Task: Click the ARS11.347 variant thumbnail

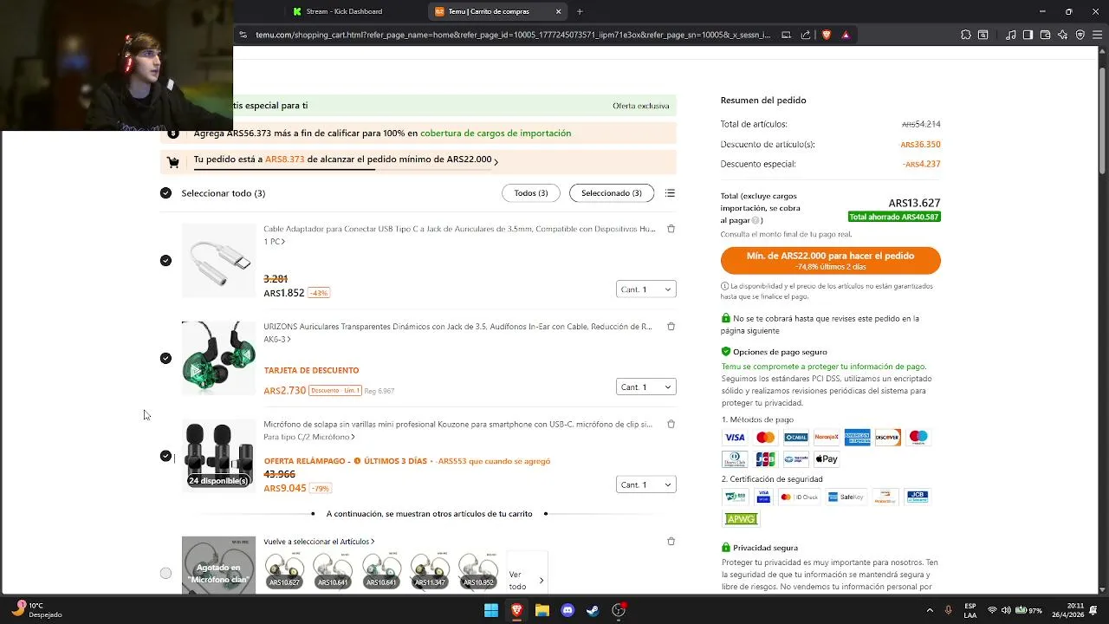Action: pos(430,572)
